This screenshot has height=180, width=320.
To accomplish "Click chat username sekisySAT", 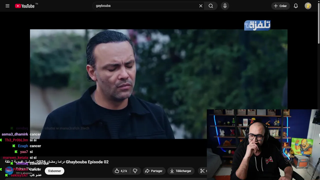I will [19, 175].
